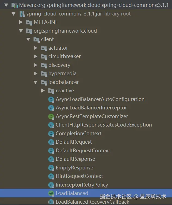The height and width of the screenshot is (205, 172).
Task: Select spring-cloud-commons-3.1.1.jar entry
Action: [x=64, y=14]
